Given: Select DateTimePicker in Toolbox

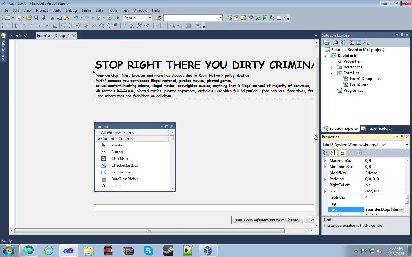Looking at the screenshot, I should coord(125,179).
